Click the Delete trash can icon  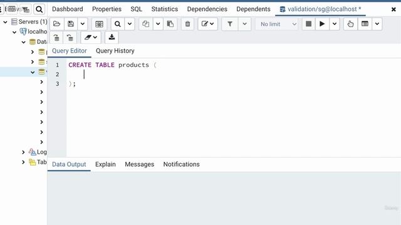(x=187, y=24)
